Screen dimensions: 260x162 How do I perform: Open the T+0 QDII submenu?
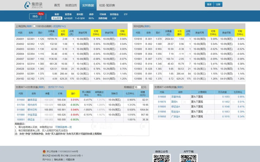pyautogui.click(x=80, y=18)
